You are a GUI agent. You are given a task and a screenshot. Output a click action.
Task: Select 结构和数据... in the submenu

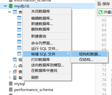tap(89, 54)
